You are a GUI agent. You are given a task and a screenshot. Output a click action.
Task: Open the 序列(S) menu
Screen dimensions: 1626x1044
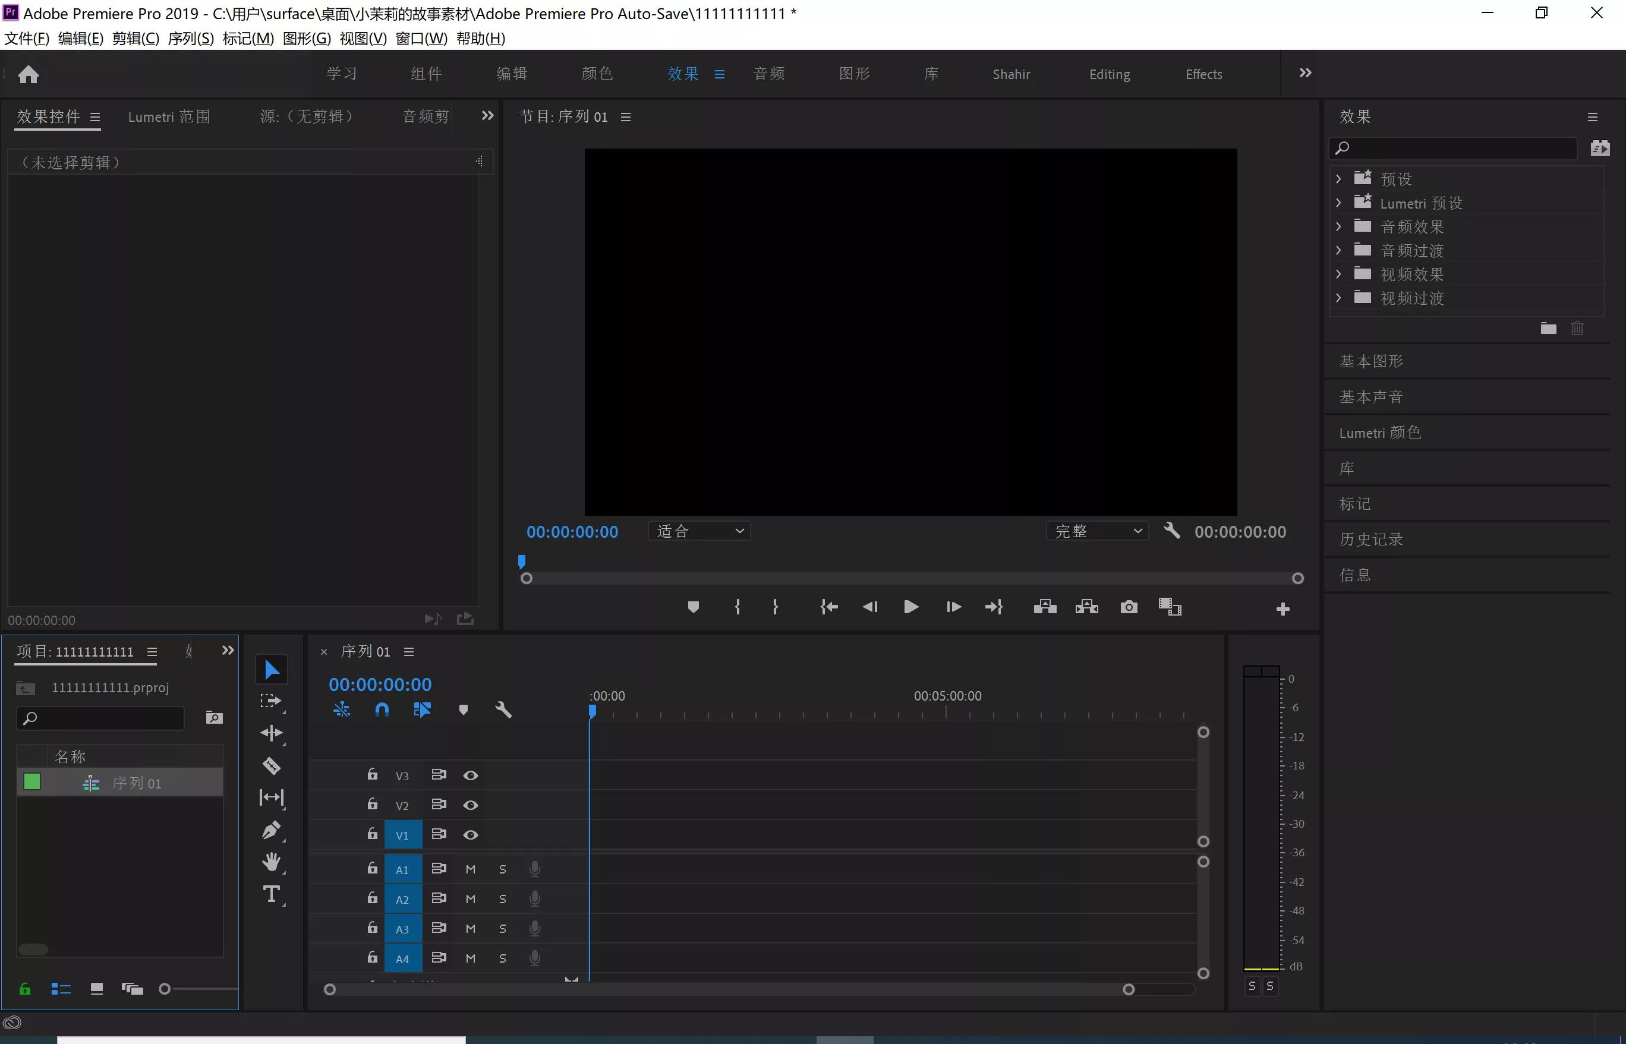pyautogui.click(x=191, y=39)
